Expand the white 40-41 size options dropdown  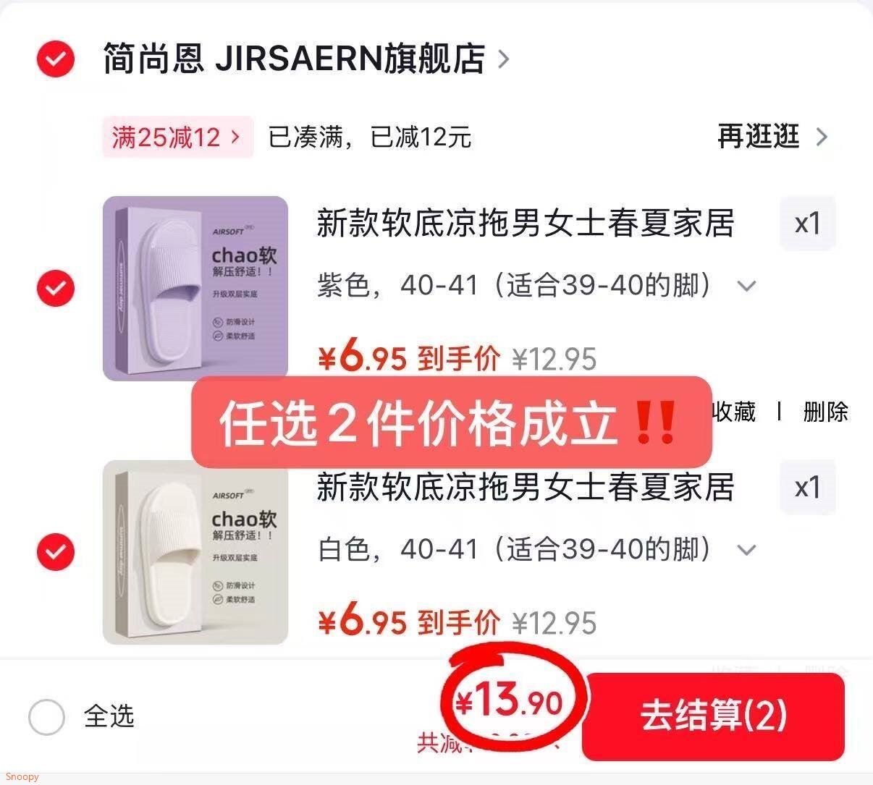(x=746, y=551)
